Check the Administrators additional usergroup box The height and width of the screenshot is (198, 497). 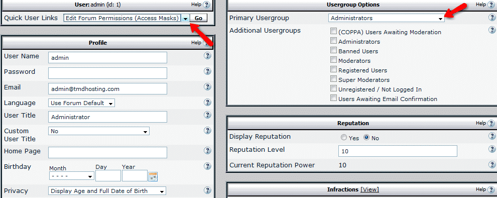pos(333,41)
